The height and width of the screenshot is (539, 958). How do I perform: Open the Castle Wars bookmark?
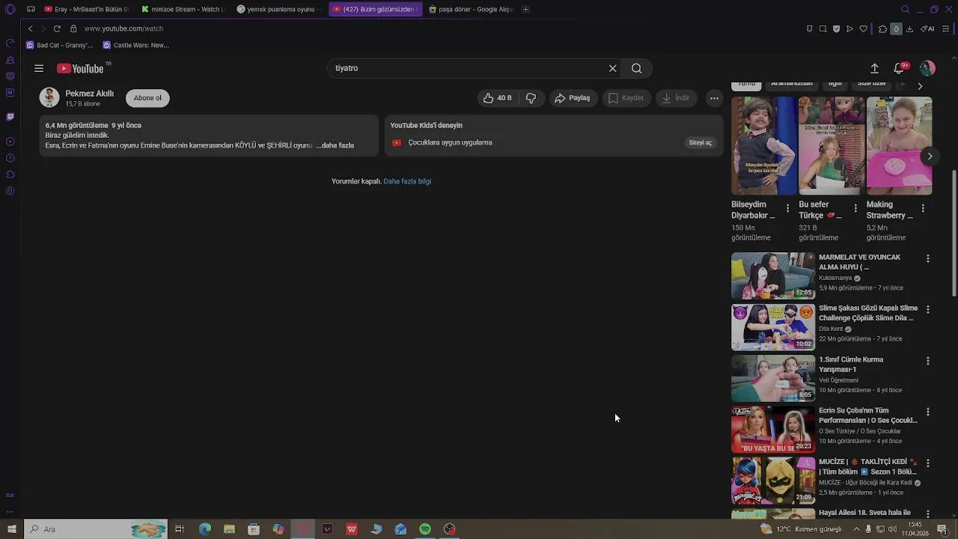[136, 45]
